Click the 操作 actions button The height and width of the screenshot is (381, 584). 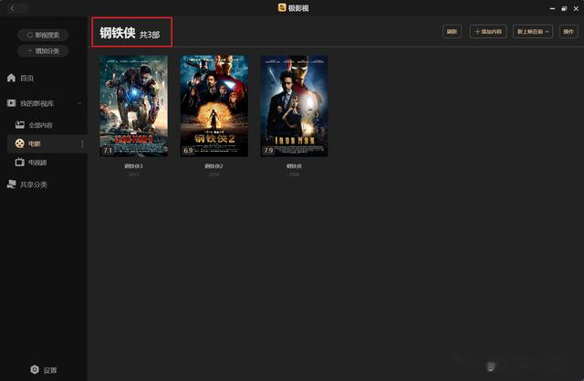click(568, 32)
